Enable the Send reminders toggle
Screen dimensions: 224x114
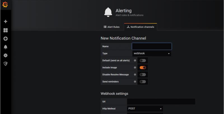point(143,82)
